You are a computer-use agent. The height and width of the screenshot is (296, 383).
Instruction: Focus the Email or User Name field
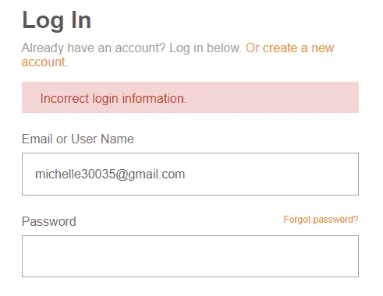coord(190,174)
